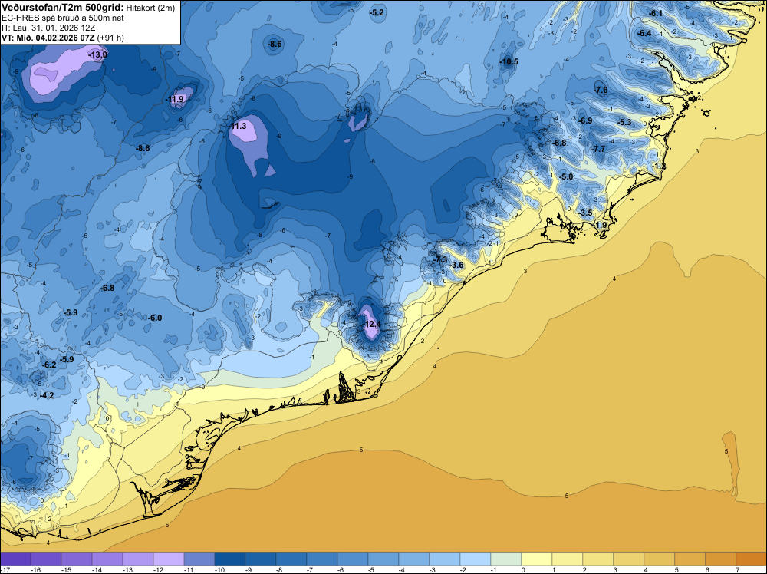Click the legend swatch between -17 and -16
Screen dimensions: 767x574
(15, 559)
